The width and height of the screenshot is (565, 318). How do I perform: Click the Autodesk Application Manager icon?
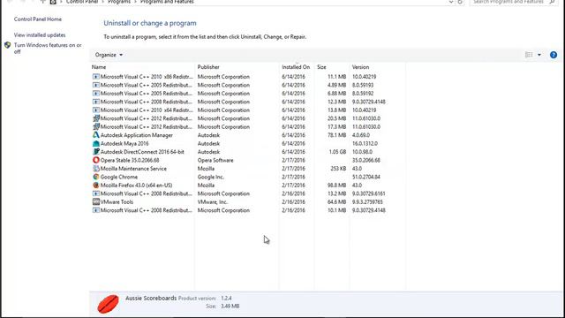pos(96,135)
